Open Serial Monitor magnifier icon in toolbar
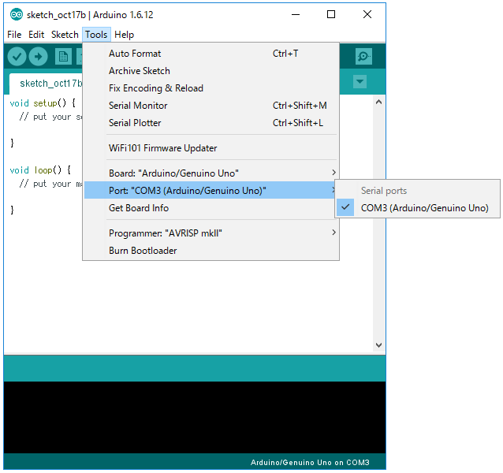Screen dimensions: 503x473 [x=363, y=57]
